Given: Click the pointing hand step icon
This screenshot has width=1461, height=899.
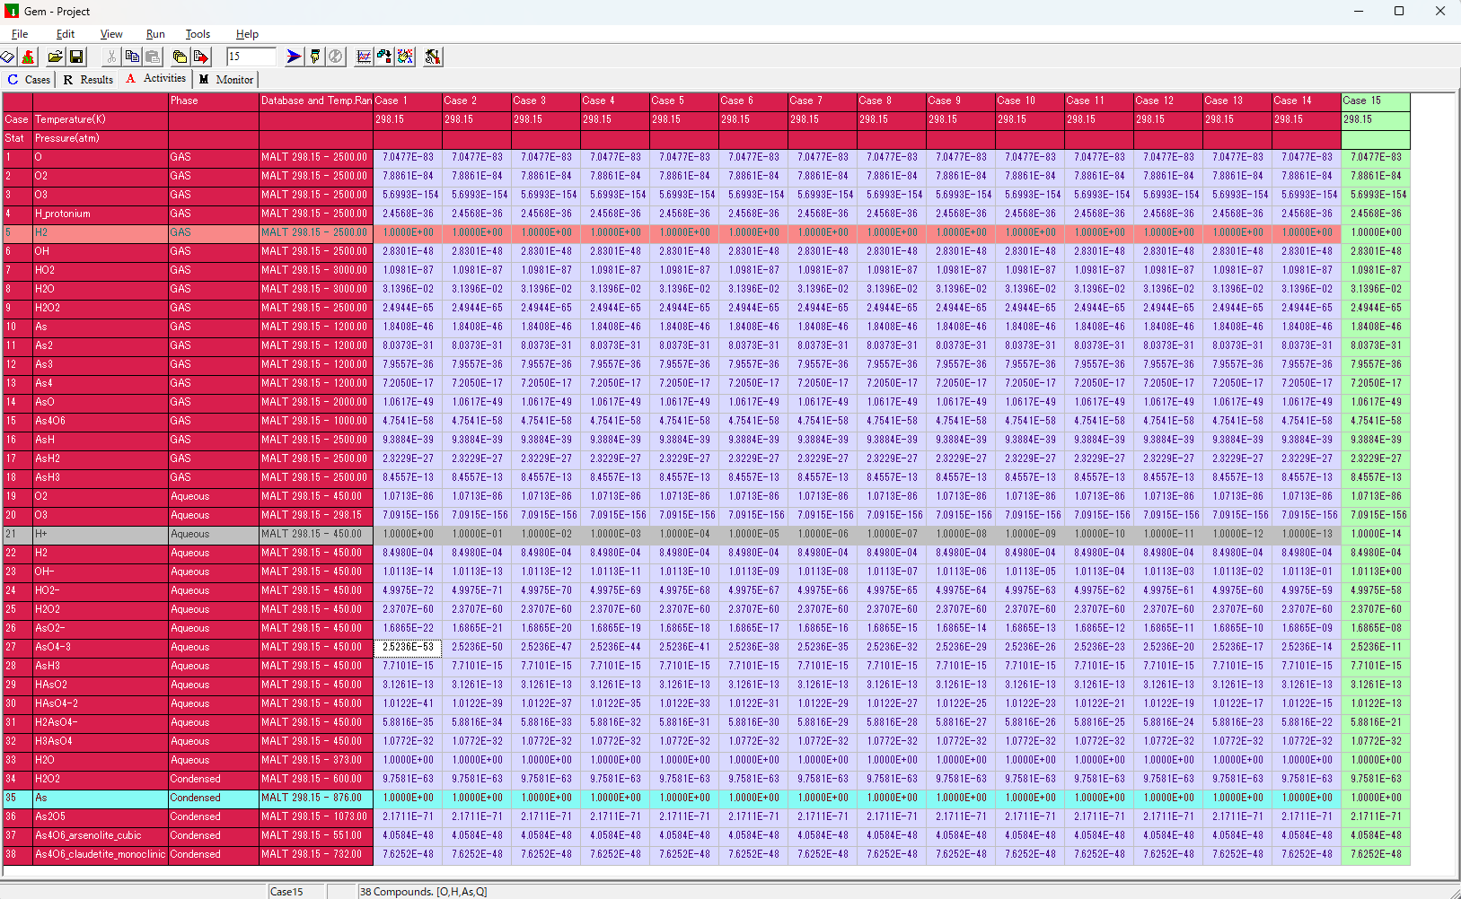Looking at the screenshot, I should tap(315, 57).
